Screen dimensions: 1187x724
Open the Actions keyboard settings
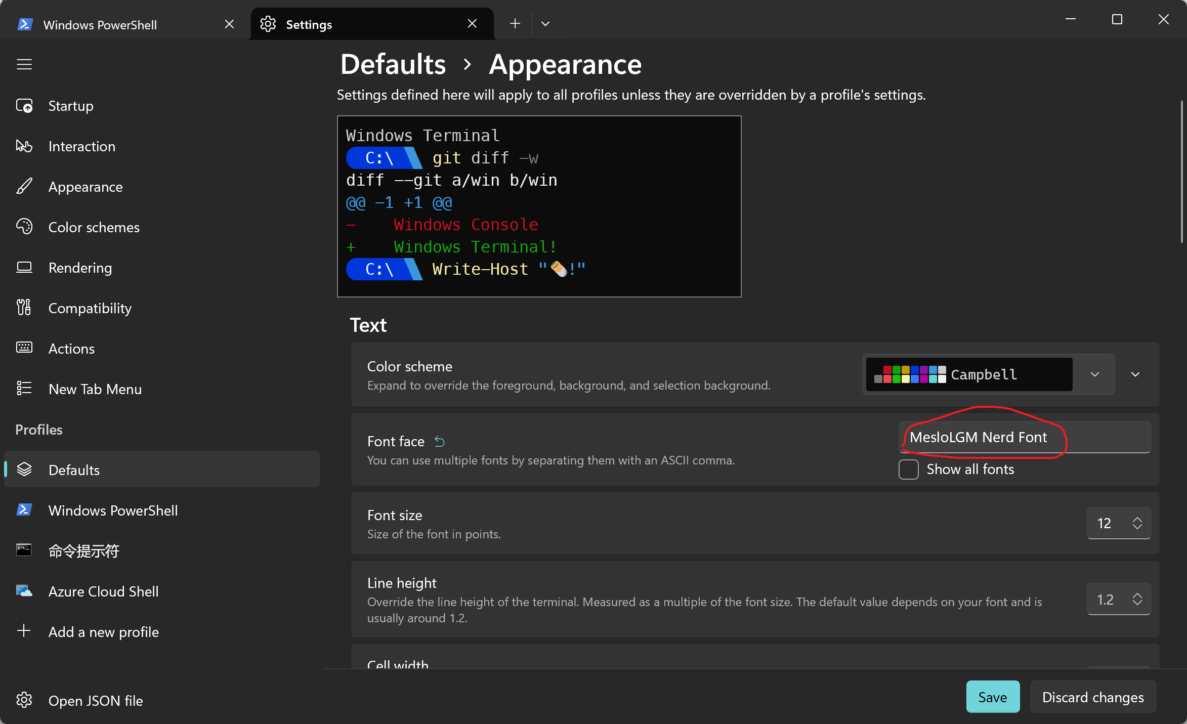click(x=71, y=349)
